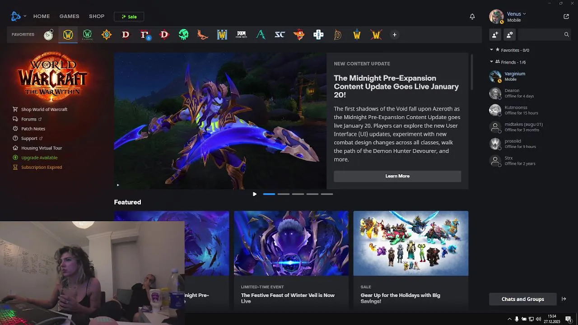Open the white cross arcade game icon
Viewport: 578px width, 325px height.
pyautogui.click(x=318, y=35)
